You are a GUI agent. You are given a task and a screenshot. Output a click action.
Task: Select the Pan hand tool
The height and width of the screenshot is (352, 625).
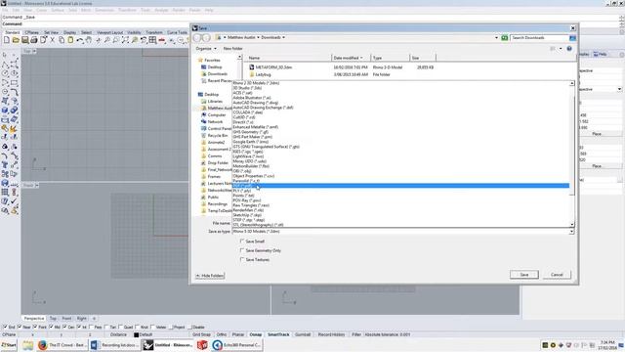89,40
